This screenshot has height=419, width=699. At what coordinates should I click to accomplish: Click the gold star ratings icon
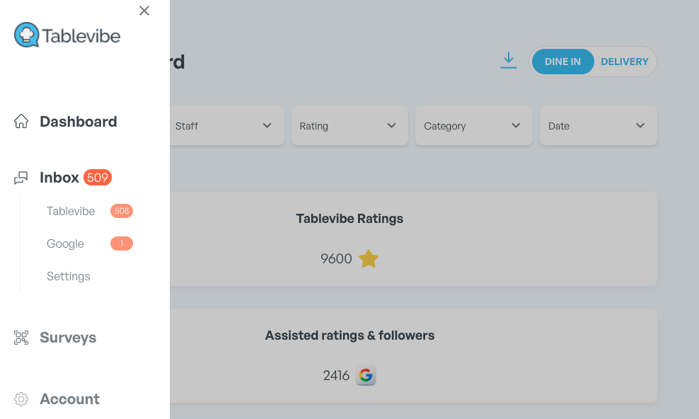368,258
